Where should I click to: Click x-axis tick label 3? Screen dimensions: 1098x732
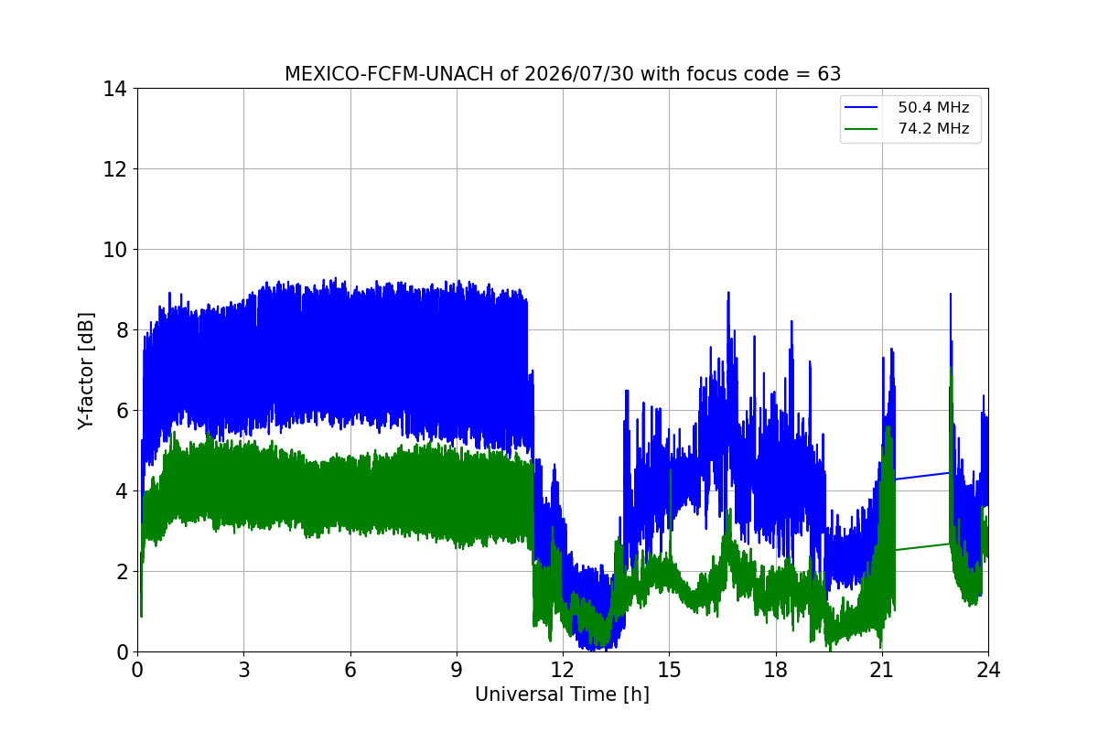click(243, 669)
